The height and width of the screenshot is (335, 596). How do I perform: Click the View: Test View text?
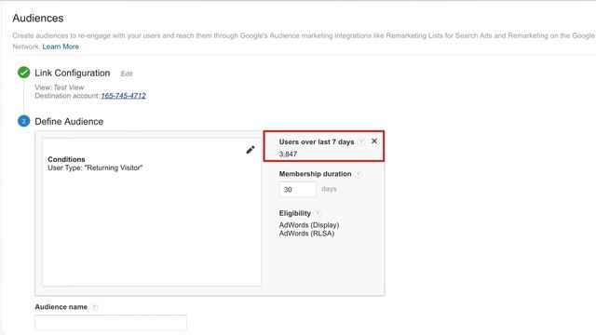pyautogui.click(x=60, y=87)
